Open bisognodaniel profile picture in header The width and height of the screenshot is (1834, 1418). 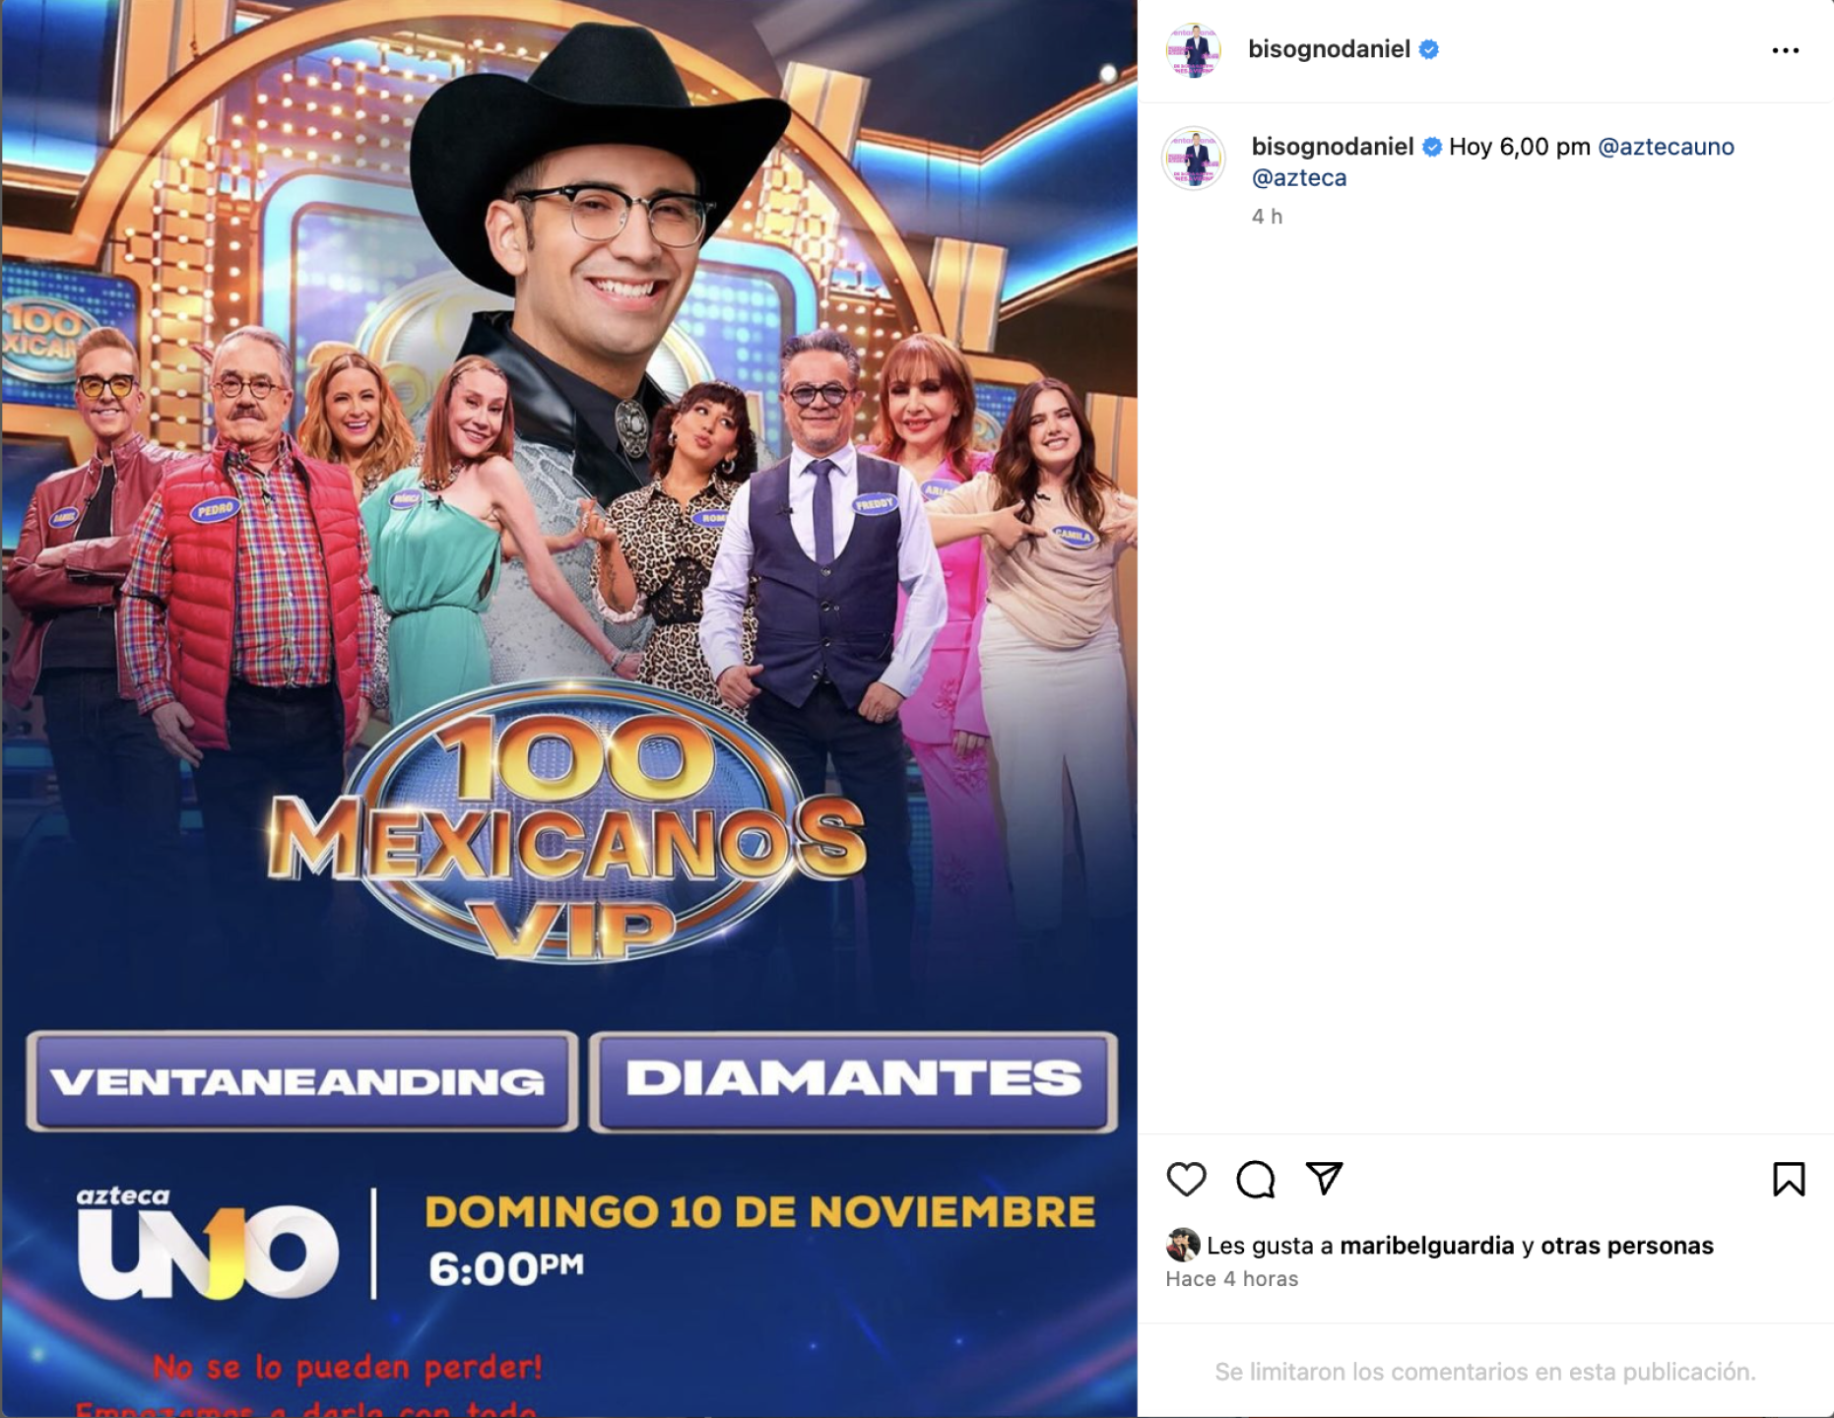pyautogui.click(x=1193, y=49)
